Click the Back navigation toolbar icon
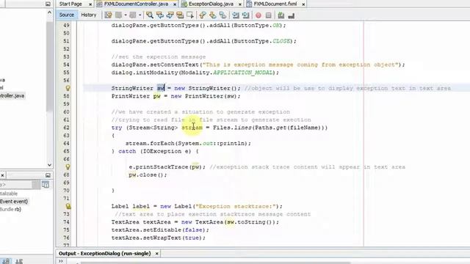 (x=118, y=15)
